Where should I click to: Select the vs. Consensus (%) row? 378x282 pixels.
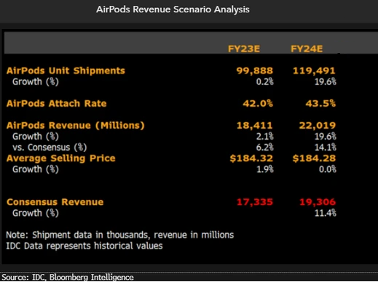click(x=171, y=148)
